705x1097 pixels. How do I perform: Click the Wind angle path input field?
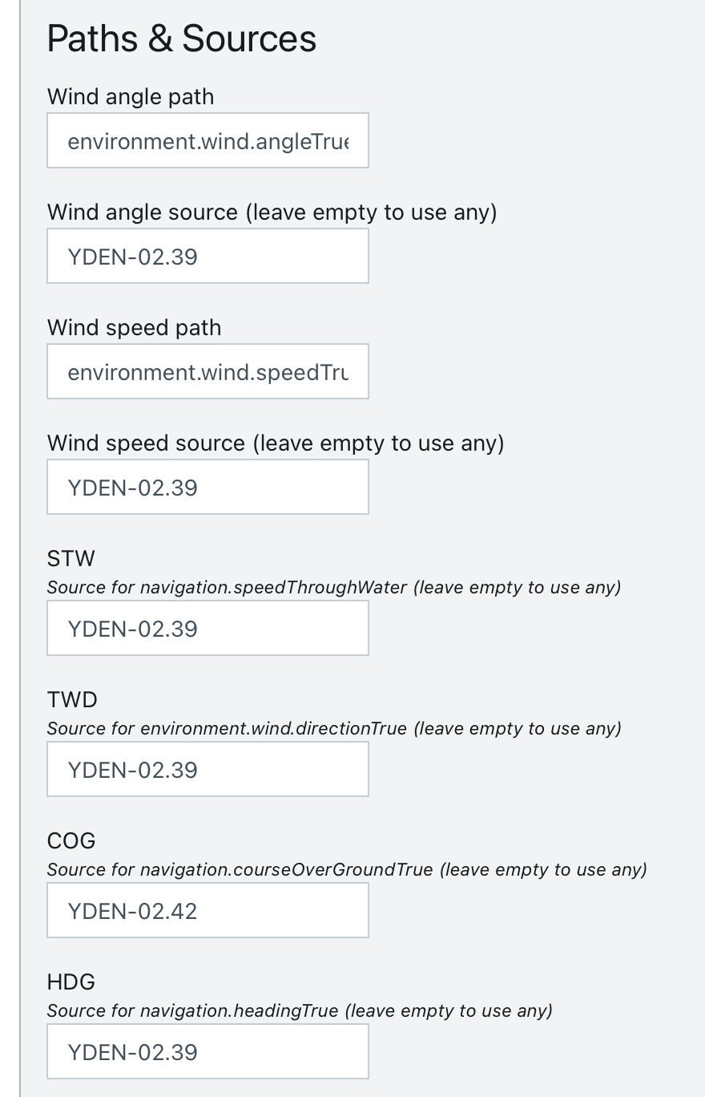pyautogui.click(x=207, y=141)
